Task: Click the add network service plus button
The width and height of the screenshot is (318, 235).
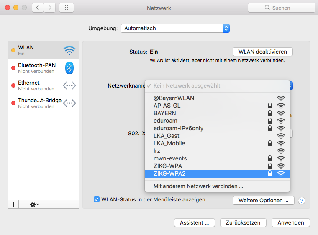Action: point(13,204)
